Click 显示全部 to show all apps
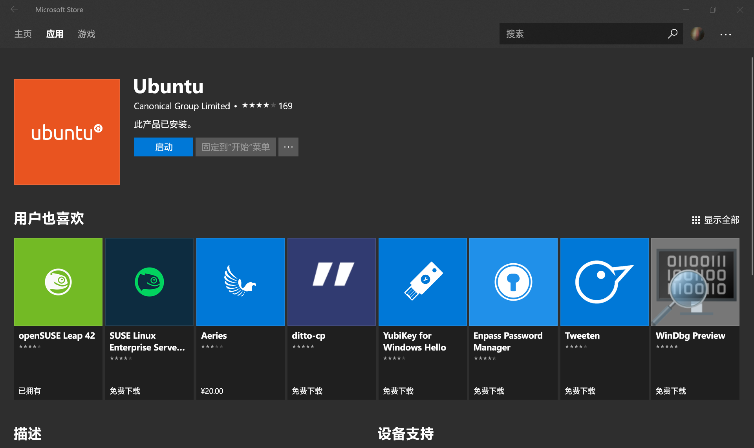 click(x=716, y=220)
